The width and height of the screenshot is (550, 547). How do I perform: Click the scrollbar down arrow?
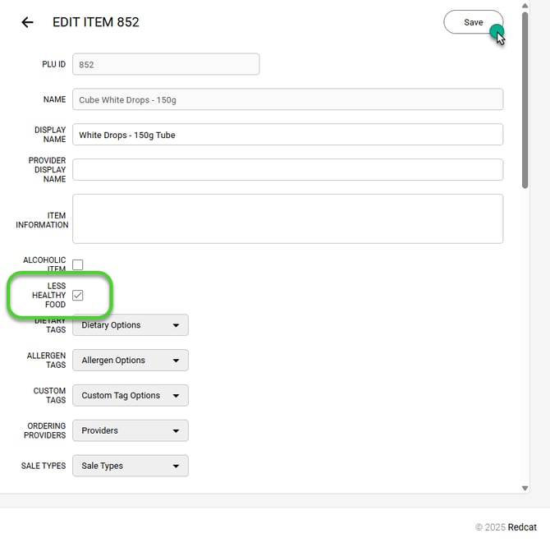tap(525, 488)
